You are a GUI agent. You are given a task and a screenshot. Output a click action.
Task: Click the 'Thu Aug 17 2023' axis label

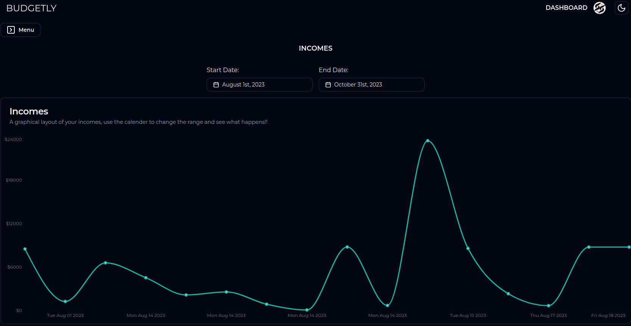(548, 315)
